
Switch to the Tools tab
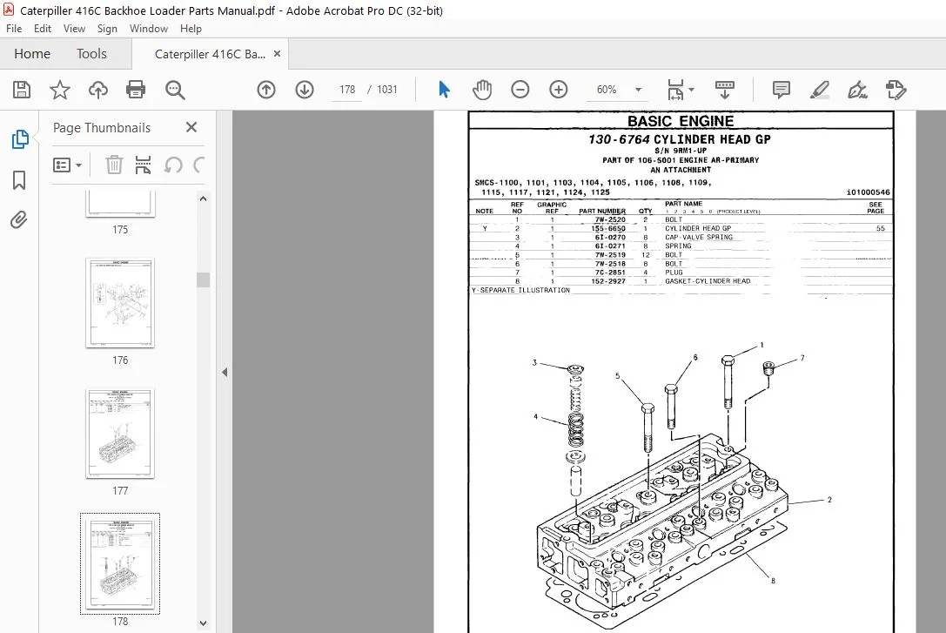[x=91, y=54]
